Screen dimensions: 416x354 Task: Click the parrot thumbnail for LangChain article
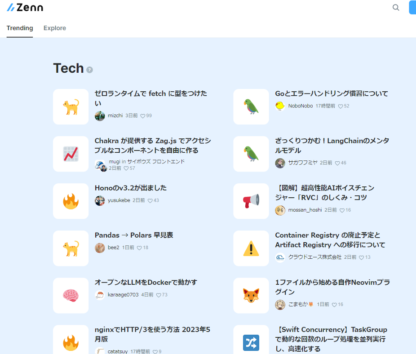pyautogui.click(x=251, y=154)
